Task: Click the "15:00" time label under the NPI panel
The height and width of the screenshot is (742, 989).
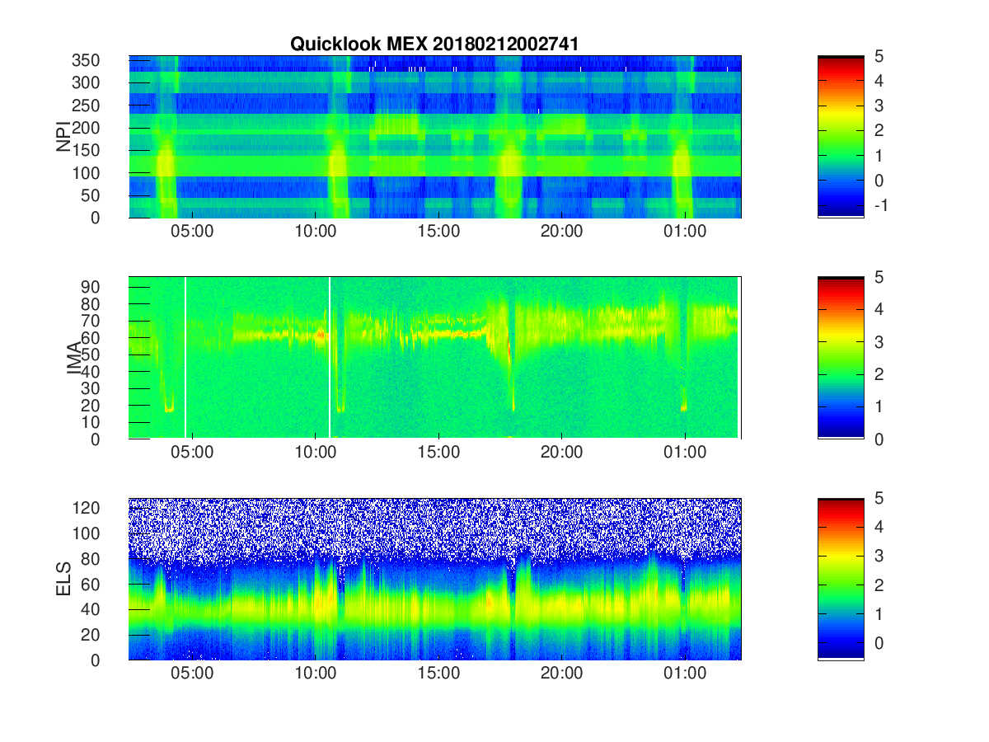Action: coord(438,232)
